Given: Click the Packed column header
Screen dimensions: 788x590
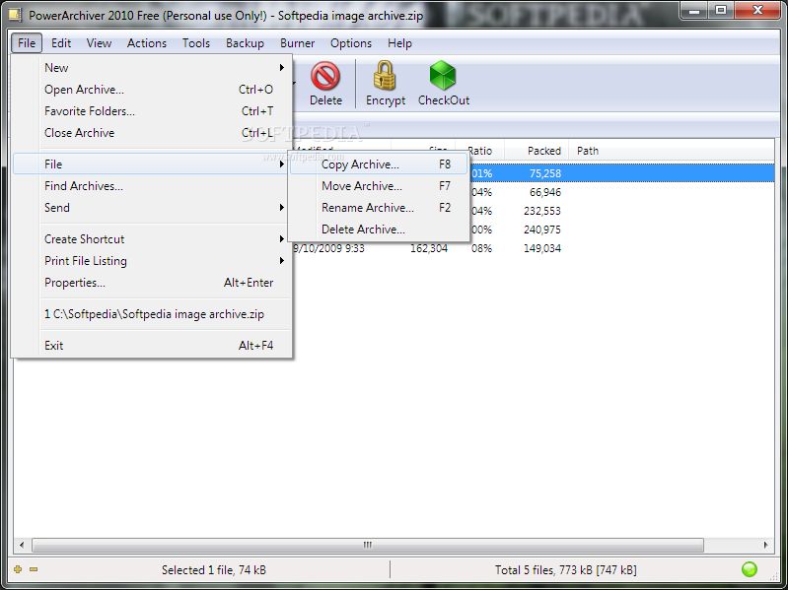Looking at the screenshot, I should pyautogui.click(x=537, y=151).
